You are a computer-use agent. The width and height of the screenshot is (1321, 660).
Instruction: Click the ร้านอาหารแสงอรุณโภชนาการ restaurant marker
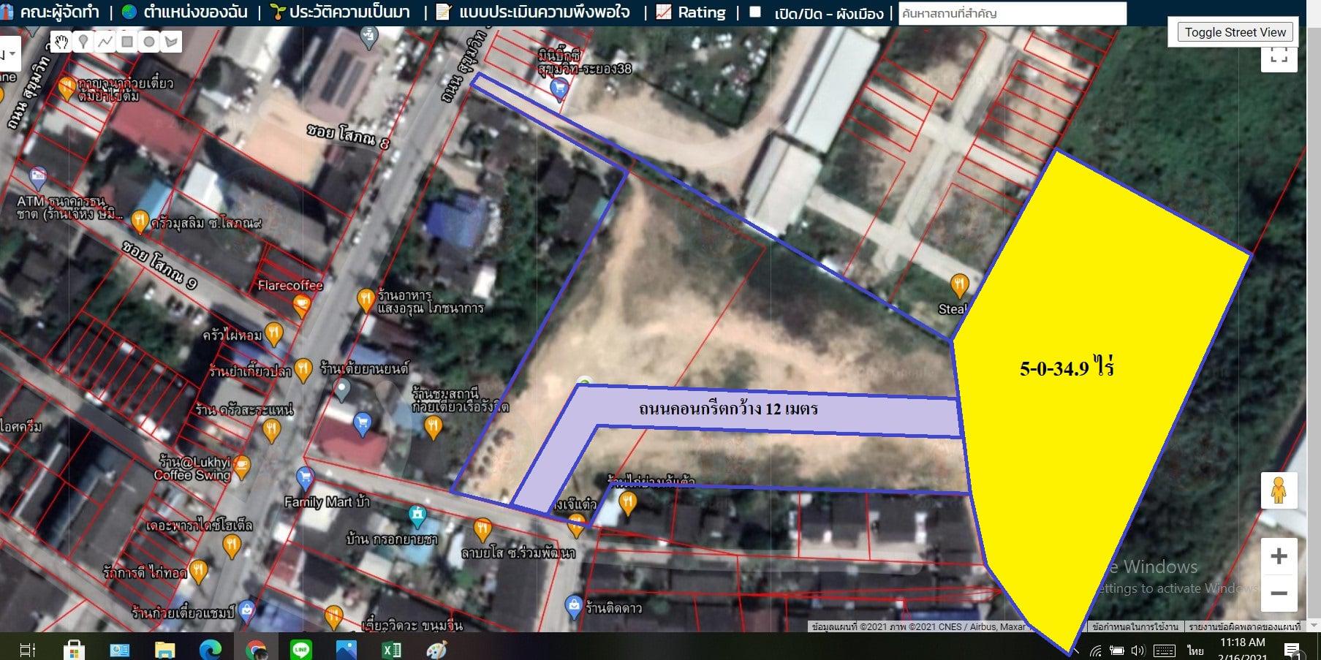click(366, 300)
